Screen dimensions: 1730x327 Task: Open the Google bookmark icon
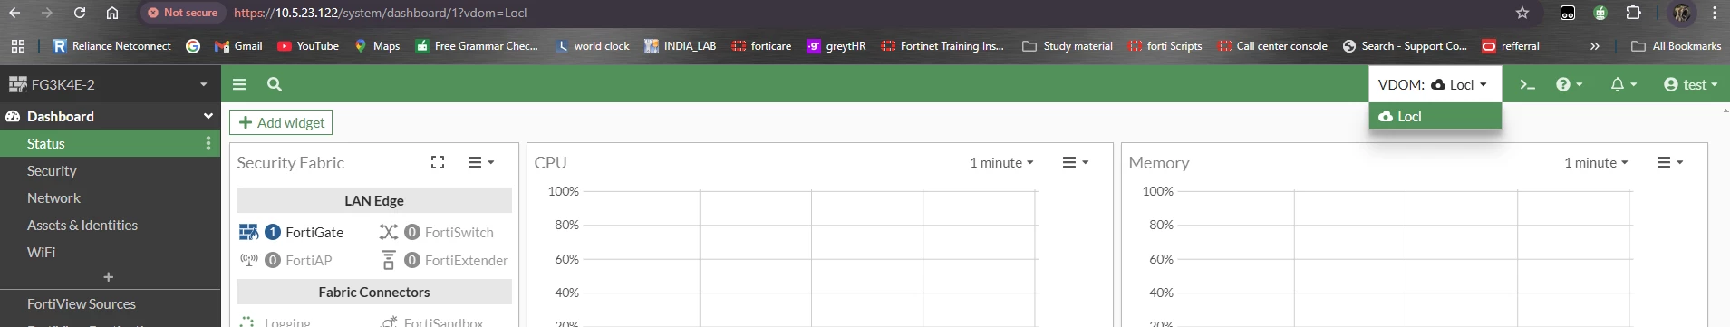pyautogui.click(x=193, y=46)
